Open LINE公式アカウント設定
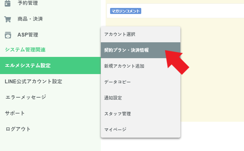 pyautogui.click(x=50, y=81)
